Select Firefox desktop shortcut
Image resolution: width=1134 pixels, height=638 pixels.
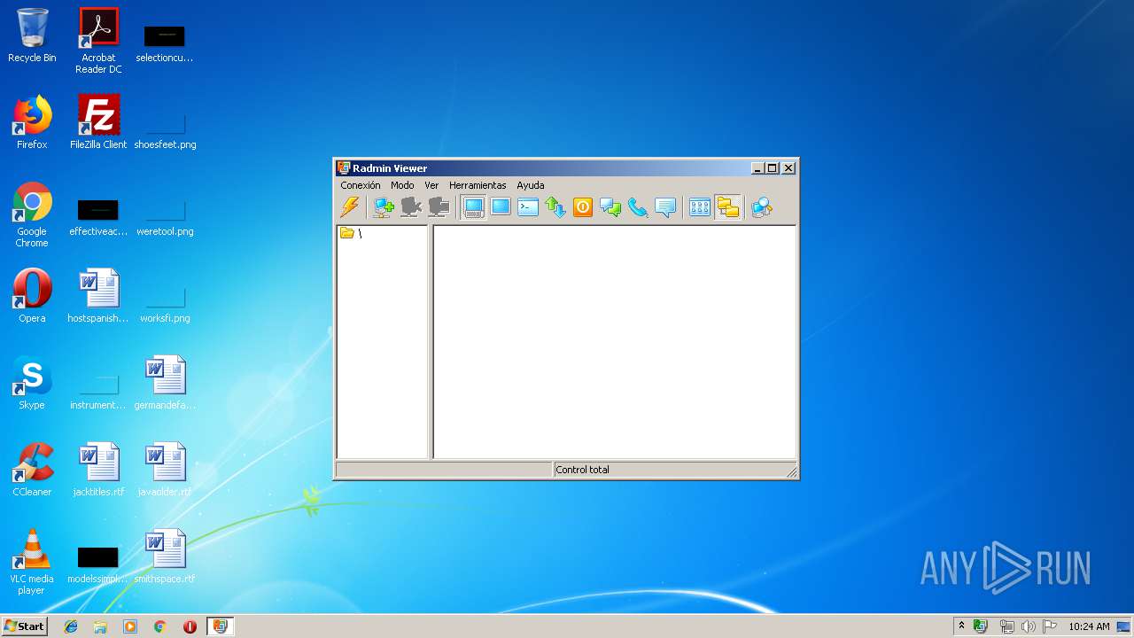(x=32, y=122)
